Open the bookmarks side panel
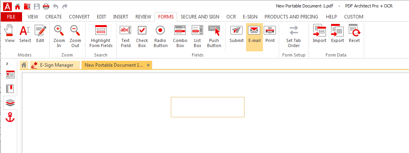Screen dimensions: 409x153 tap(11, 89)
